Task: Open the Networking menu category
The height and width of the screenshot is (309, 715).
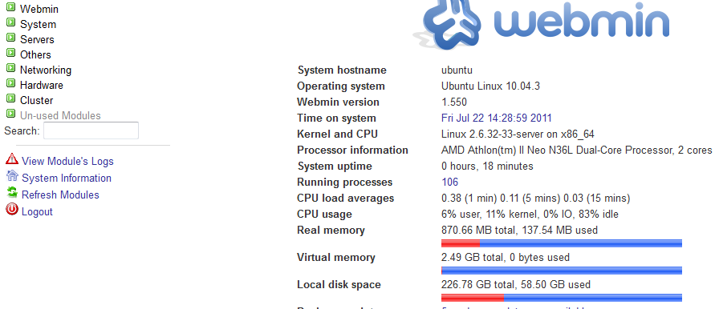Action: (x=46, y=70)
